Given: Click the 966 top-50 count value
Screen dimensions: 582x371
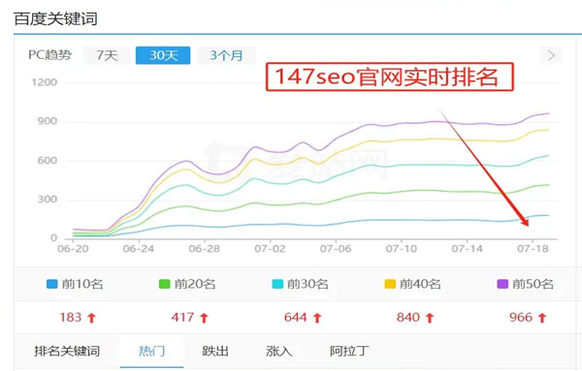Looking at the screenshot, I should pyautogui.click(x=521, y=318).
